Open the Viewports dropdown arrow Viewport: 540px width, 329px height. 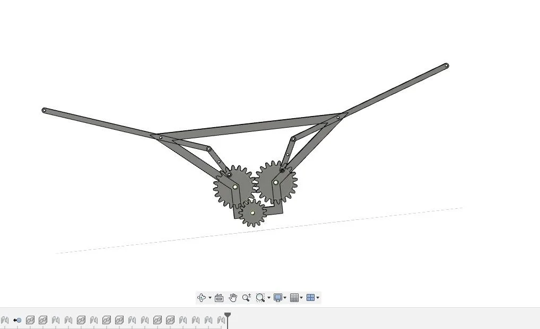pos(318,298)
